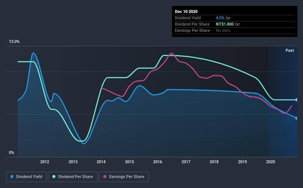This screenshot has height=188, width=303.
Task: Click the Dec 10 2020 tooltip date
Action: click(x=186, y=11)
